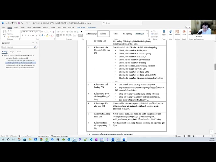The width and height of the screenshot is (216, 162).
Task: Click the Redo icon in title bar
Action: pyautogui.click(x=27, y=23)
